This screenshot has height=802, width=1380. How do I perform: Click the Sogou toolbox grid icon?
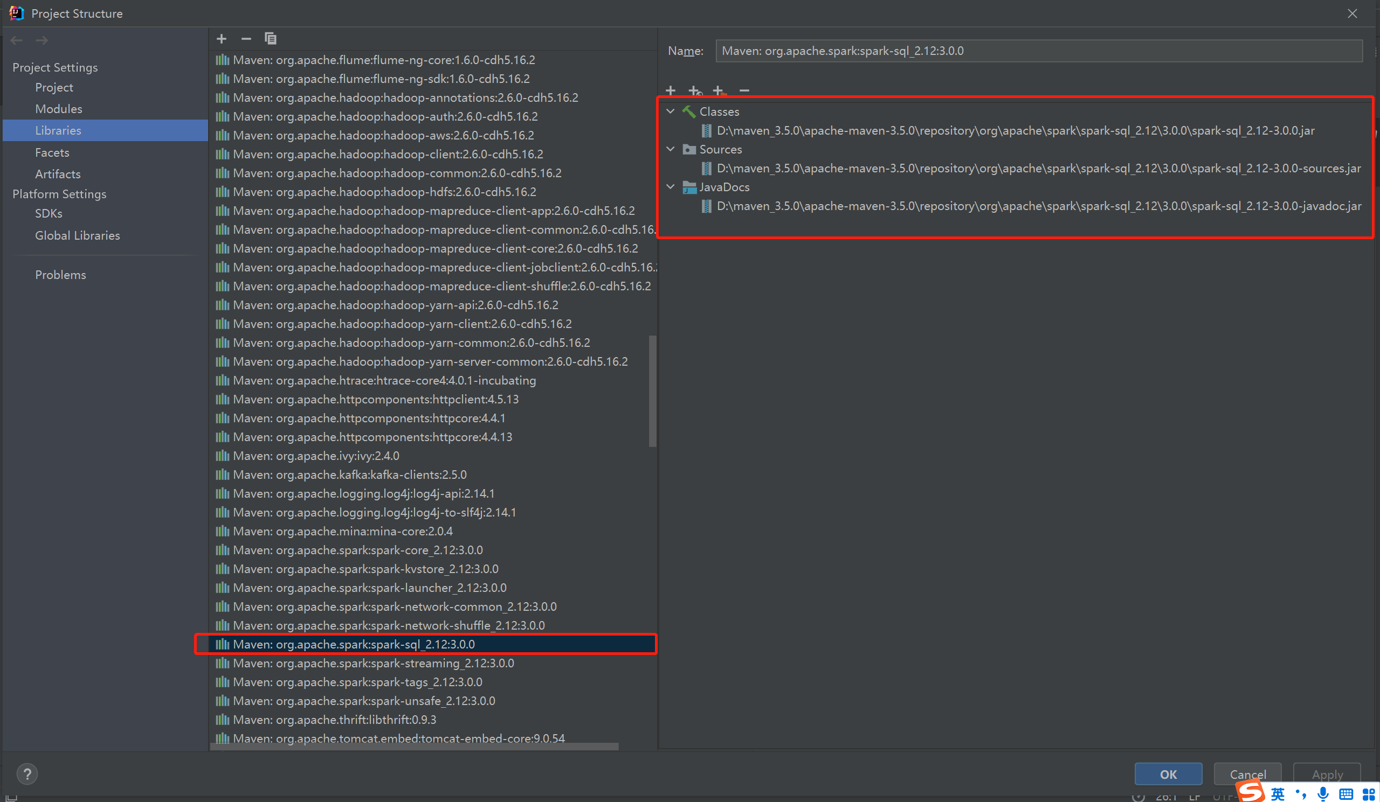click(1369, 794)
